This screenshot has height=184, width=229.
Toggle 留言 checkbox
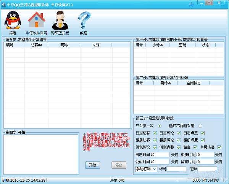point(195,148)
